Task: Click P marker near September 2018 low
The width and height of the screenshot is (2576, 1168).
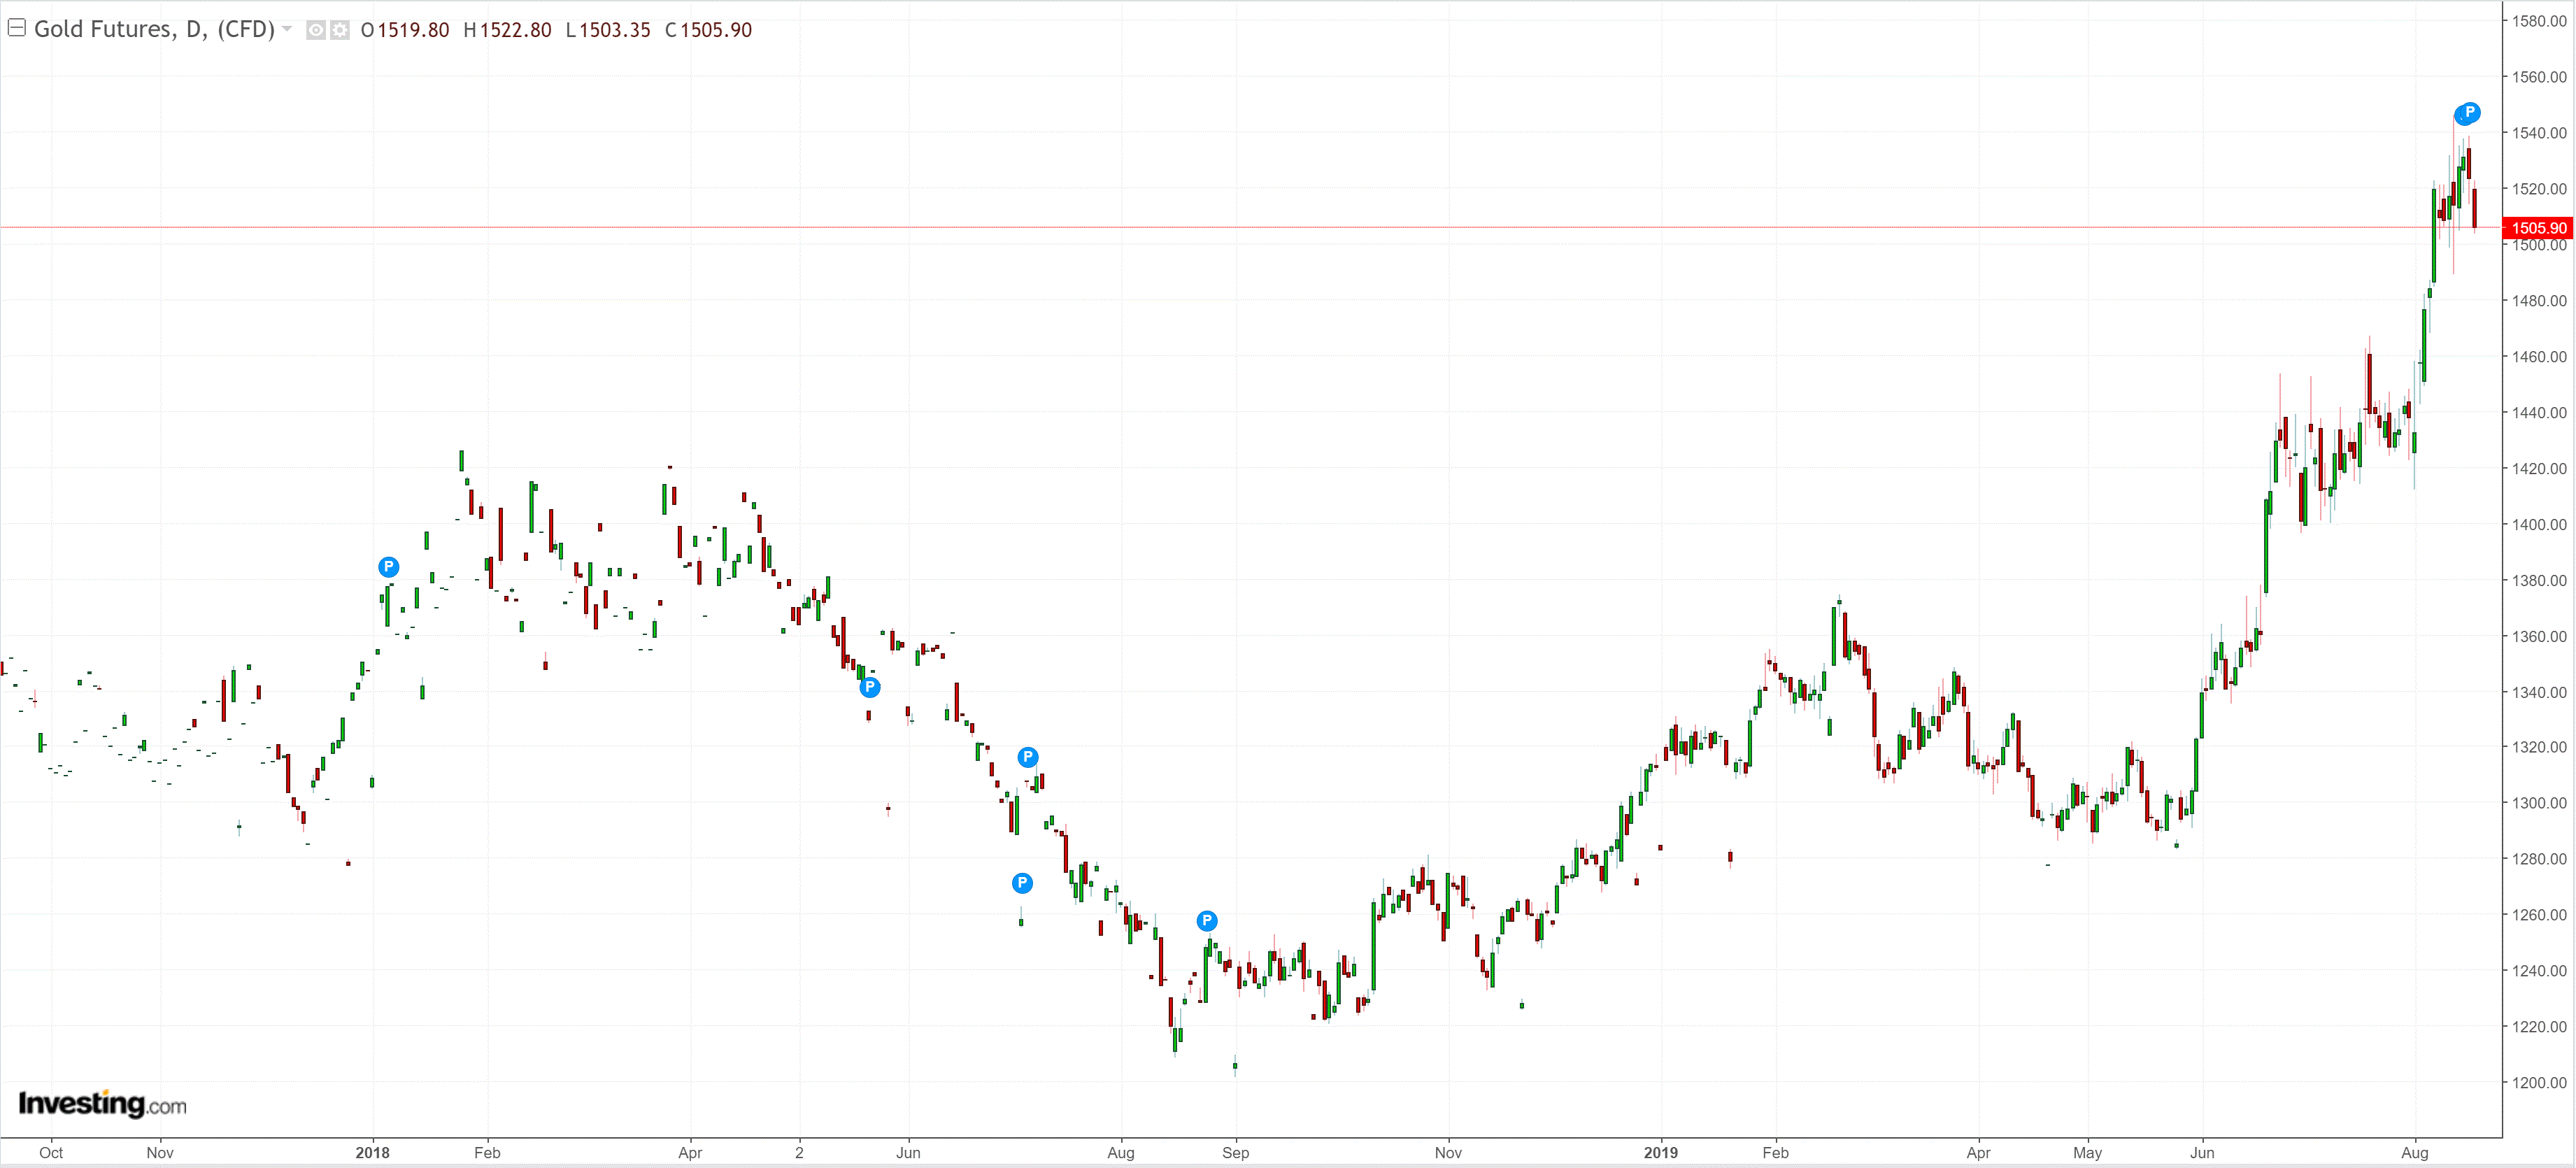Action: [1207, 921]
